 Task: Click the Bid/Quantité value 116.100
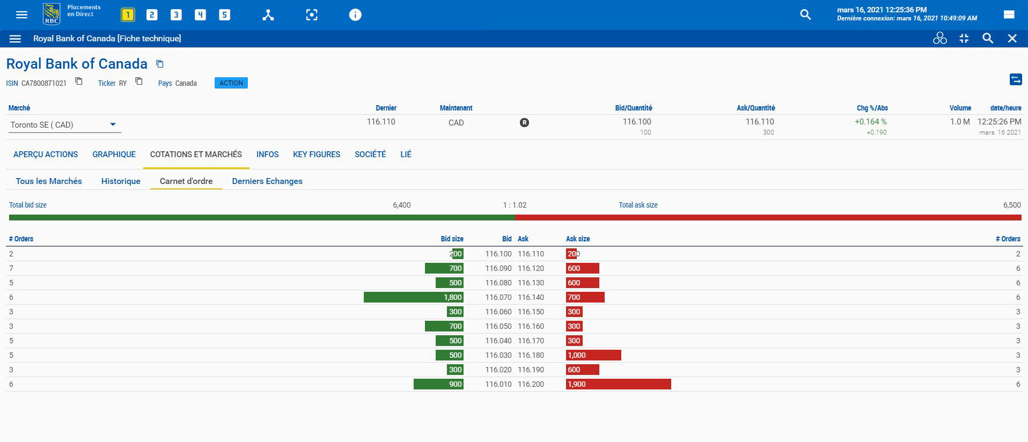pyautogui.click(x=637, y=122)
